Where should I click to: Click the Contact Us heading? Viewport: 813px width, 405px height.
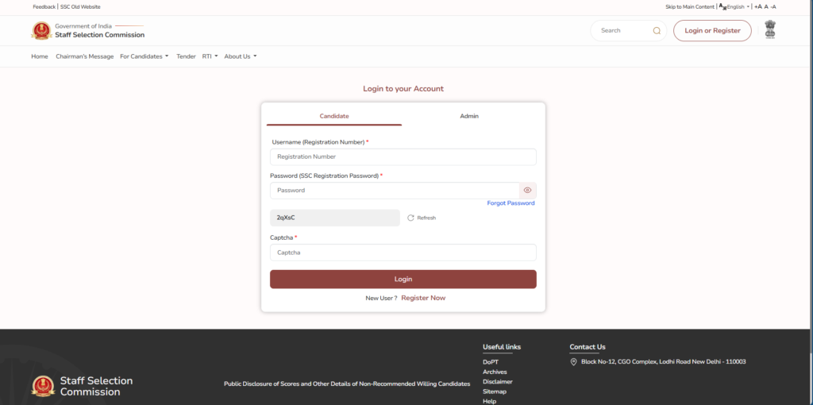click(588, 347)
